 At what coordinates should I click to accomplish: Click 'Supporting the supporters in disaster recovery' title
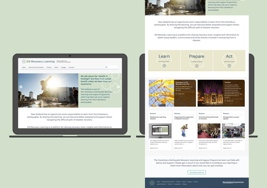tap(184, 118)
